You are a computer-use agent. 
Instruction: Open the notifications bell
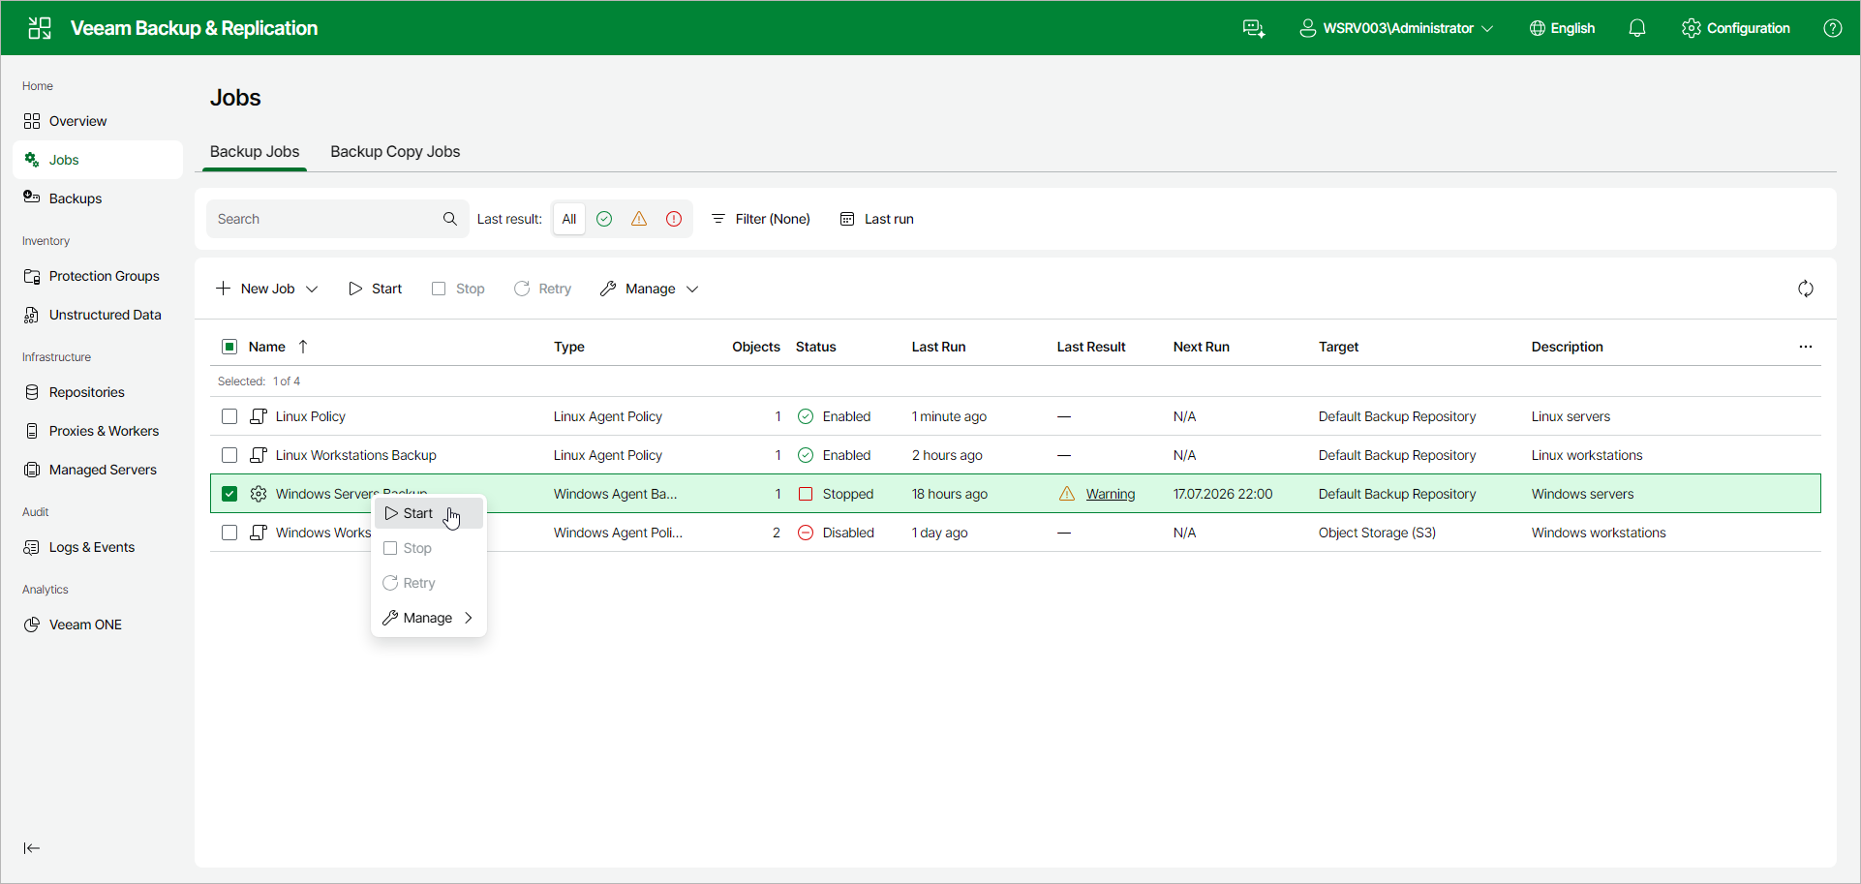(1637, 28)
